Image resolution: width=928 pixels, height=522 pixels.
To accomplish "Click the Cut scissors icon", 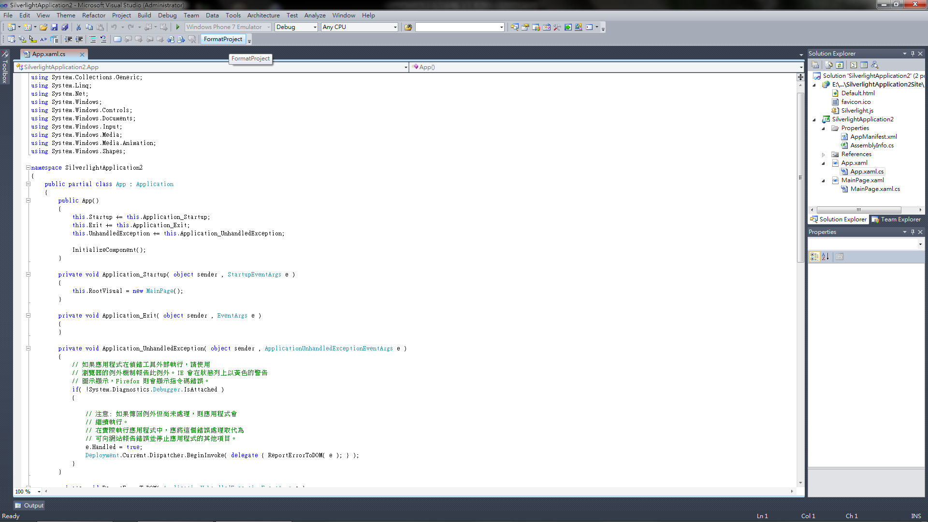I will 78,27.
